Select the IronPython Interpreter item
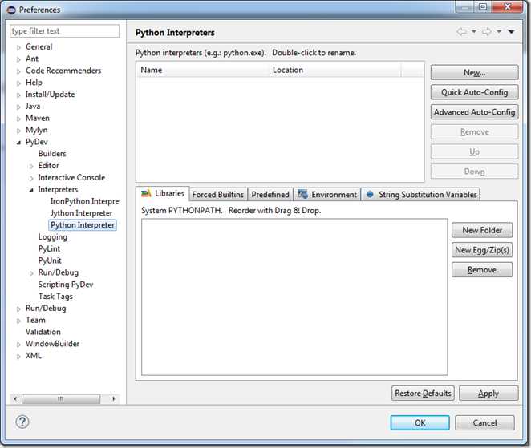Viewport: 531px width, 448px height. (85, 201)
